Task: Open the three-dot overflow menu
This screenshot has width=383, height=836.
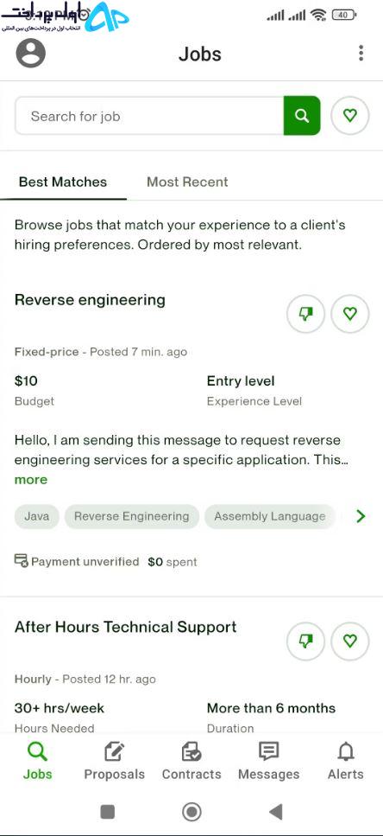Action: (x=361, y=54)
